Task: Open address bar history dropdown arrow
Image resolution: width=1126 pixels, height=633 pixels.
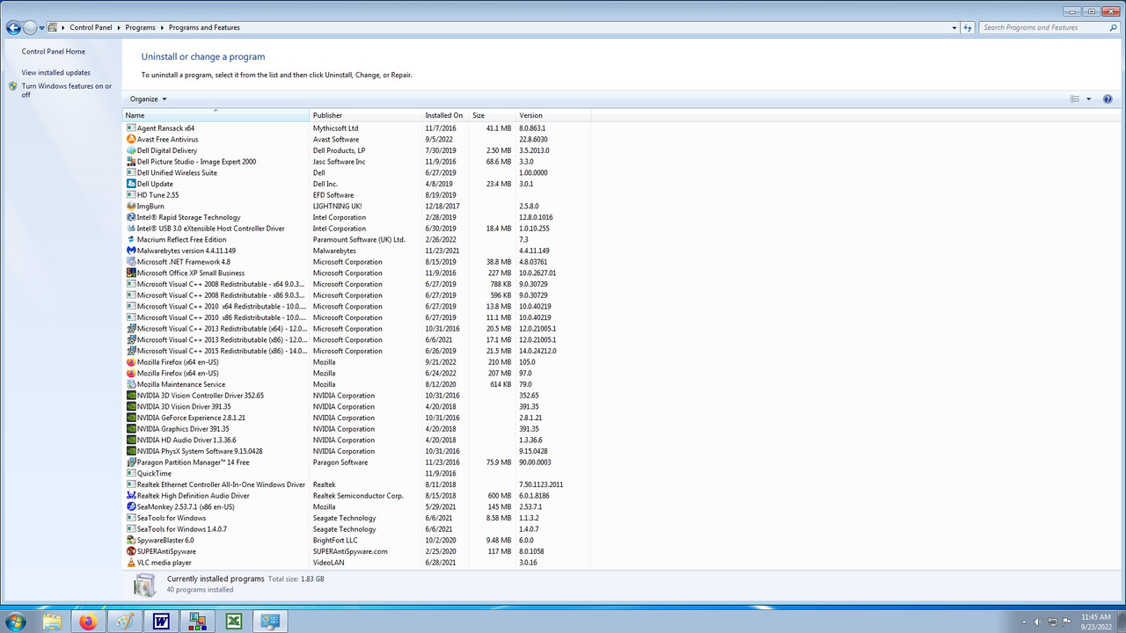Action: [x=954, y=27]
